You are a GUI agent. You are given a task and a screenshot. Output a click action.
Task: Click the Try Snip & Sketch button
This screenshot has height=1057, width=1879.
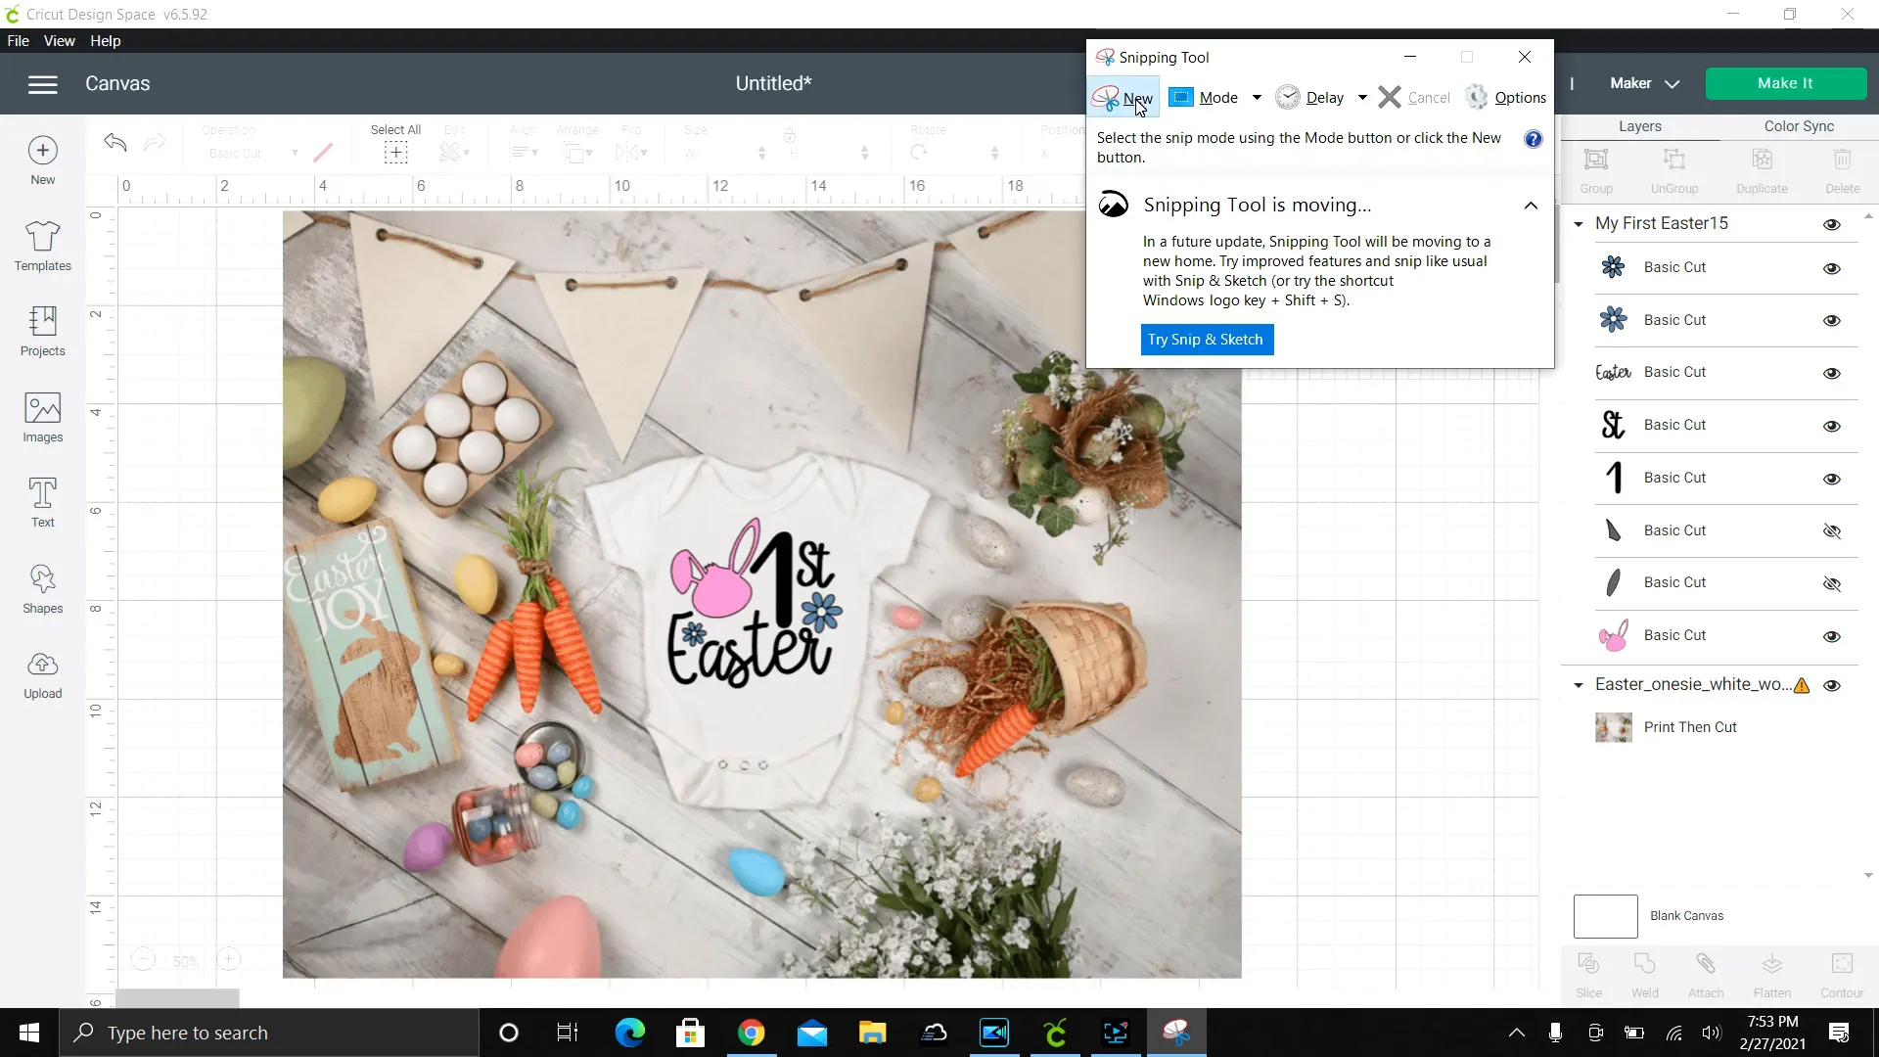(1207, 340)
